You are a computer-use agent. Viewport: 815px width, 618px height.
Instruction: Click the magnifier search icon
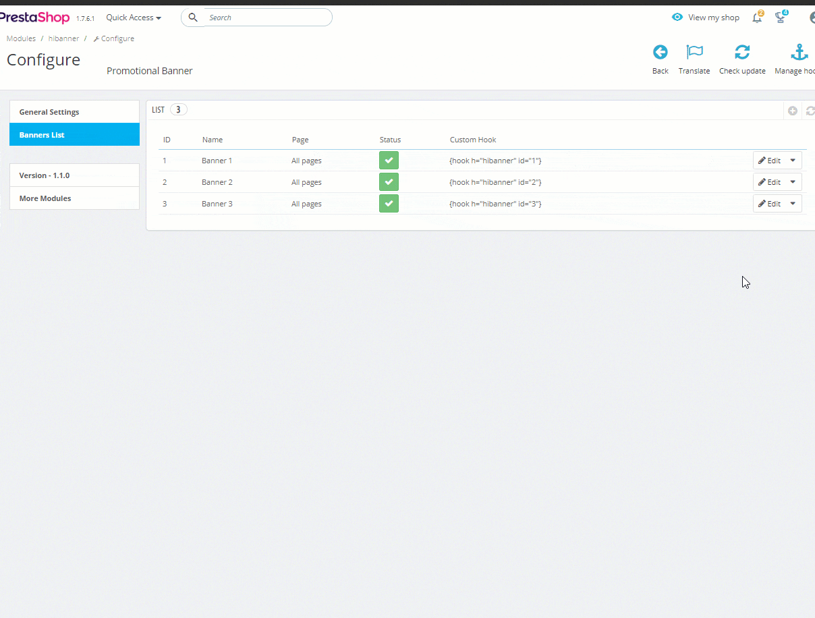click(193, 18)
